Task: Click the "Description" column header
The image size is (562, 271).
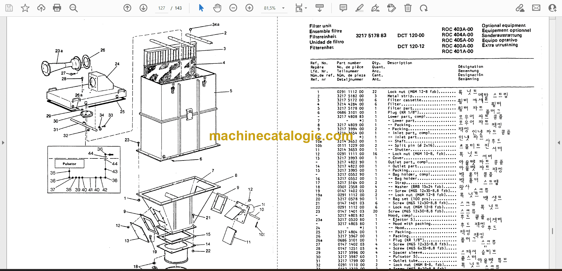Action: click(400, 63)
